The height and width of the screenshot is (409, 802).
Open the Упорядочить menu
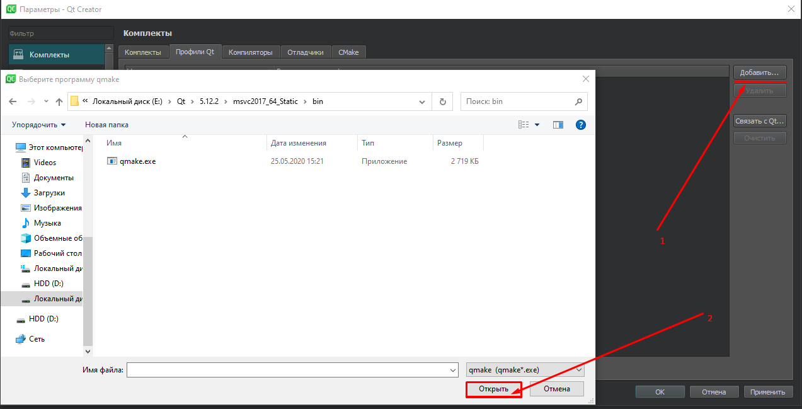tap(38, 125)
